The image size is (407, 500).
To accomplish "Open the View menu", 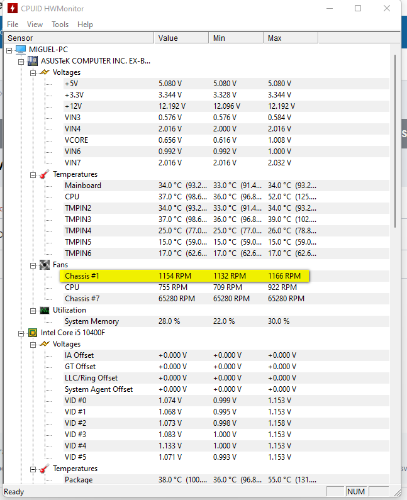I will 35,25.
